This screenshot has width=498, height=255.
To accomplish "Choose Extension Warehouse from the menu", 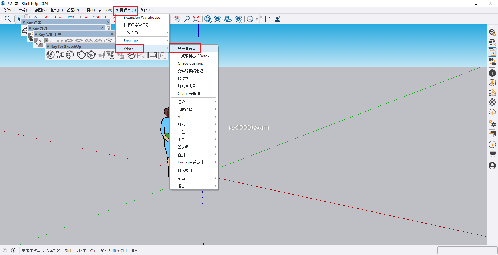I will (142, 18).
